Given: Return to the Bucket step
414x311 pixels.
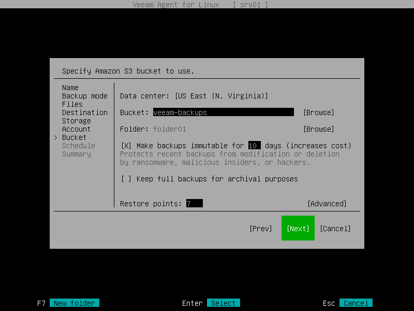Looking at the screenshot, I should (74, 137).
